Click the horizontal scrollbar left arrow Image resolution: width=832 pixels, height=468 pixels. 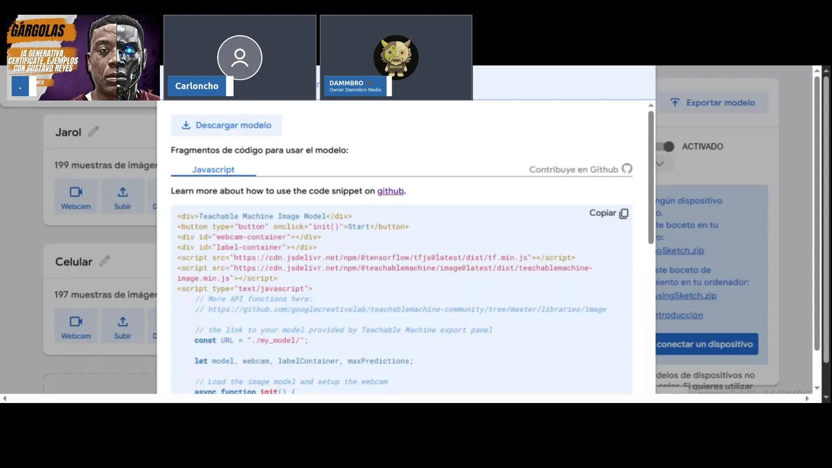click(x=5, y=398)
